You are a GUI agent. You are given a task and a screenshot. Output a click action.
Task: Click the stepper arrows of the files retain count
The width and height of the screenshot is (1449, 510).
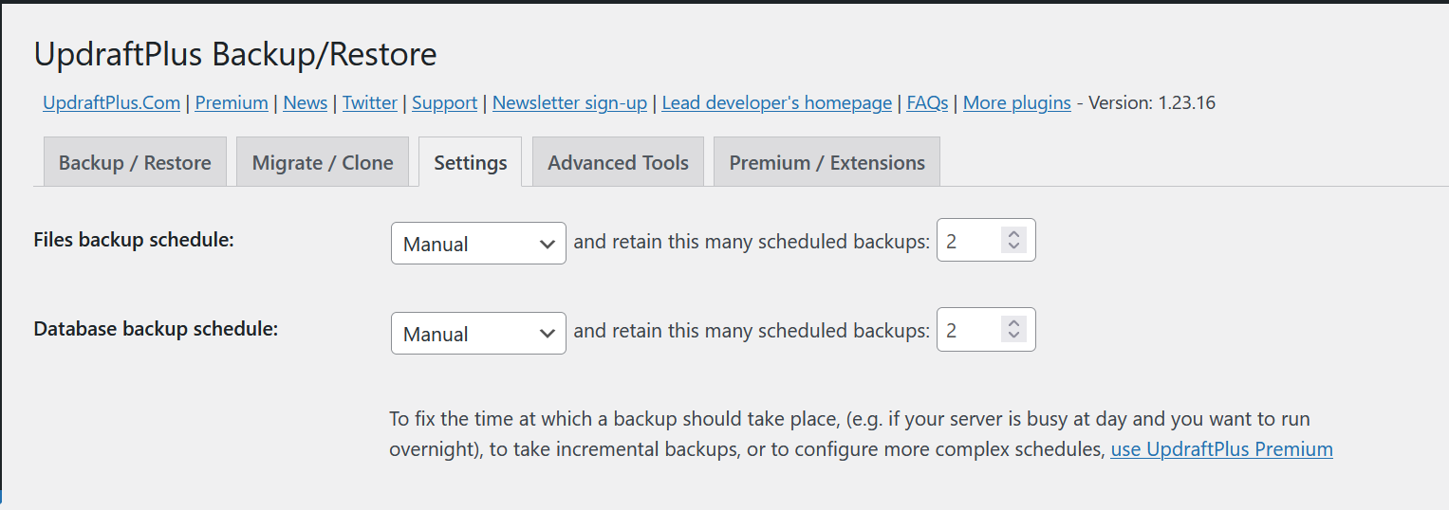tap(1013, 240)
